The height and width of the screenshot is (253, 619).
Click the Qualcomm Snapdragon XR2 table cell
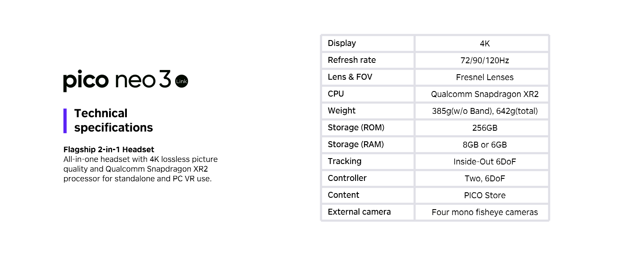pos(482,94)
